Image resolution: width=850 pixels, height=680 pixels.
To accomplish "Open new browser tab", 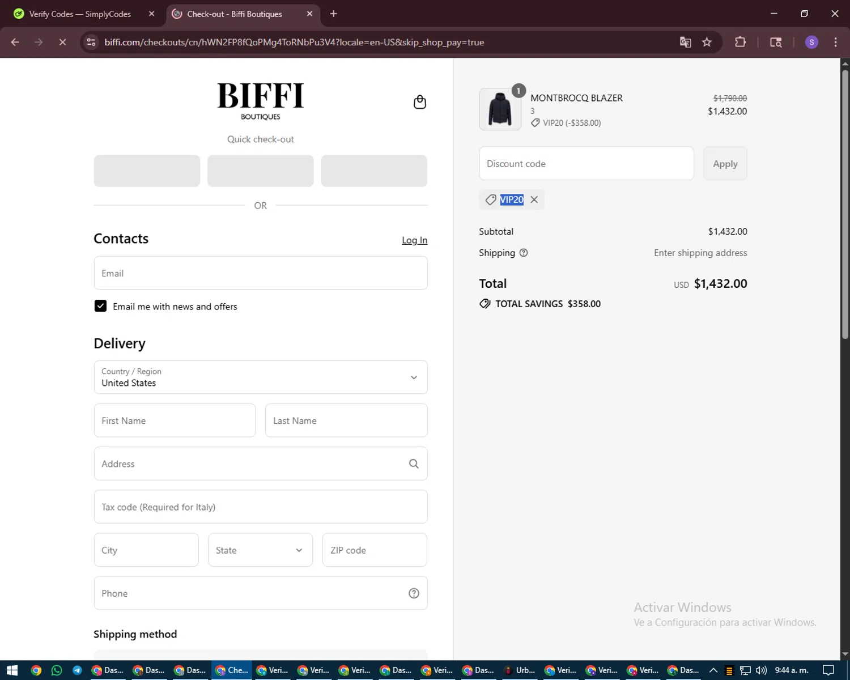I will tap(334, 14).
